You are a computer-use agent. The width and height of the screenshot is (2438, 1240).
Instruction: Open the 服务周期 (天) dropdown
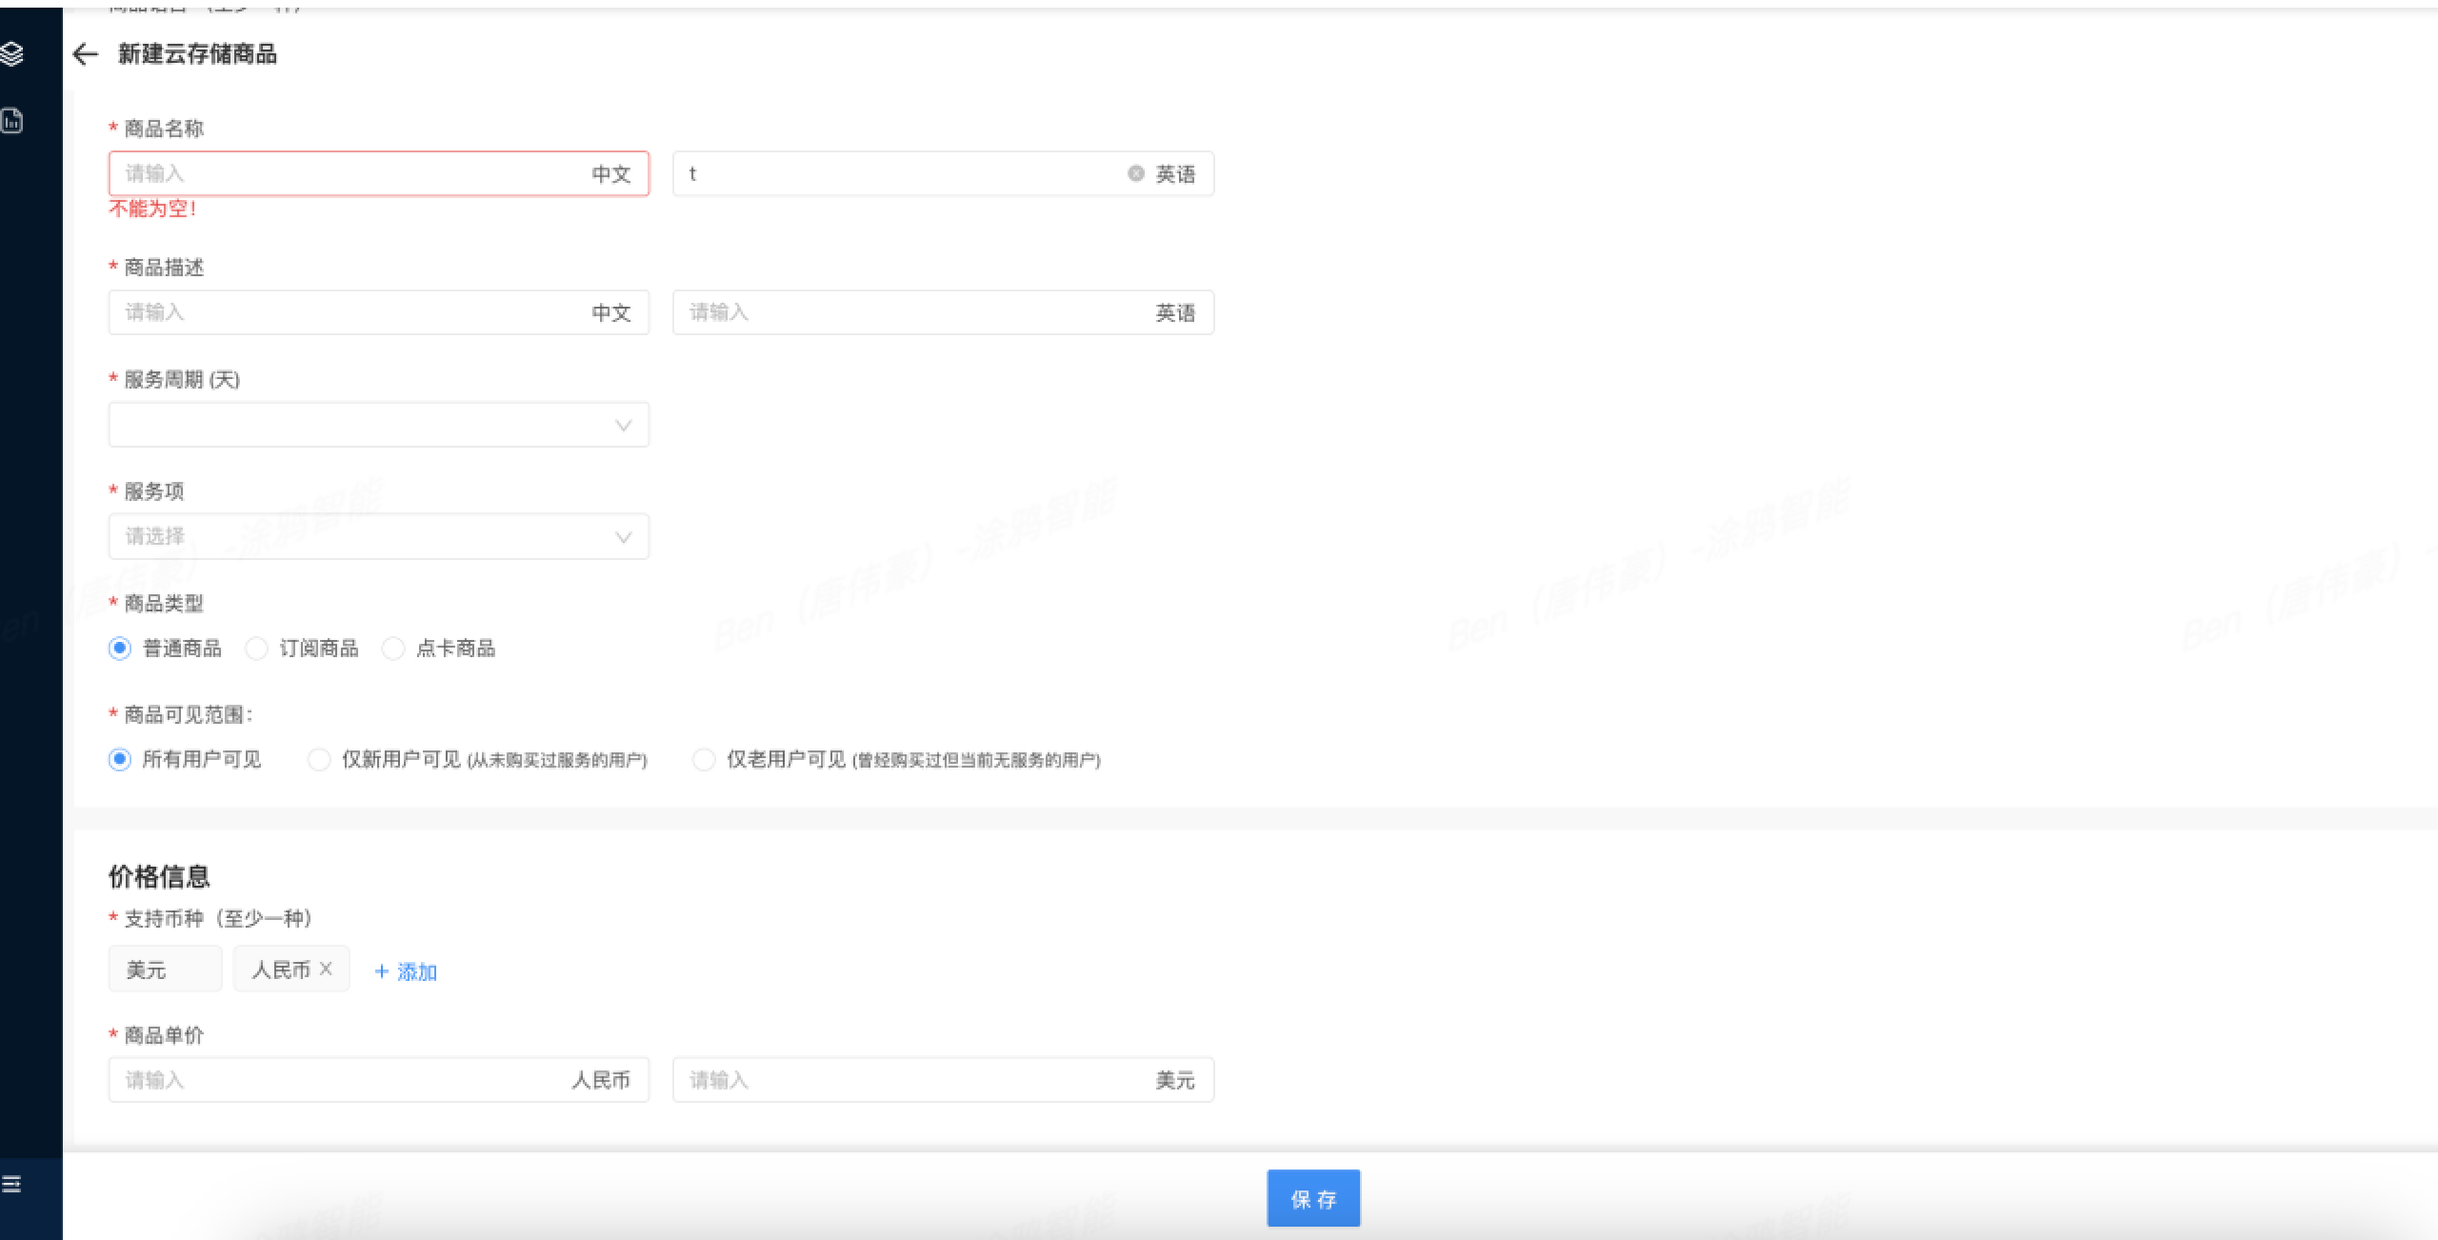point(379,425)
